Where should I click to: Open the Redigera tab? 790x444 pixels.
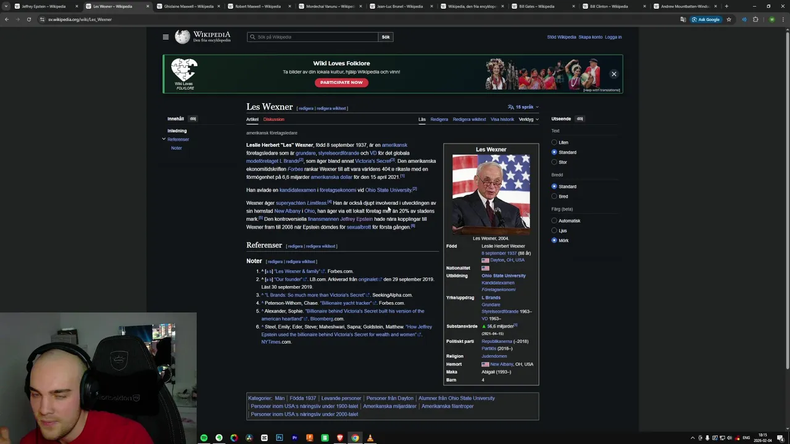pos(439,119)
